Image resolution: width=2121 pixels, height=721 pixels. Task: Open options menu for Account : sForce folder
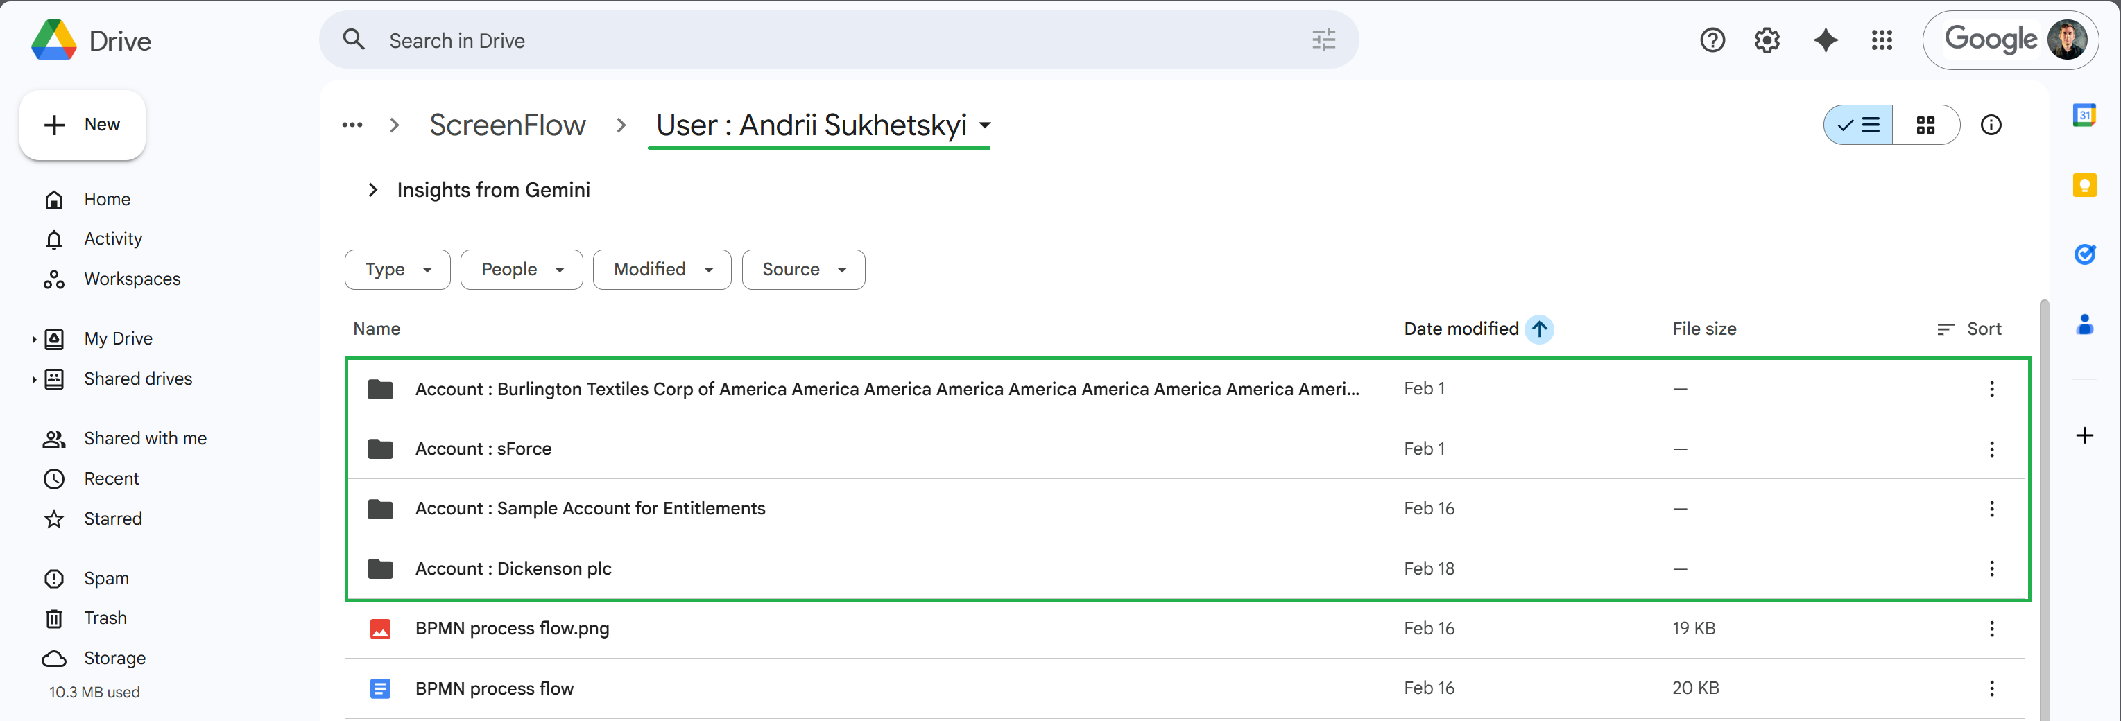click(1992, 449)
